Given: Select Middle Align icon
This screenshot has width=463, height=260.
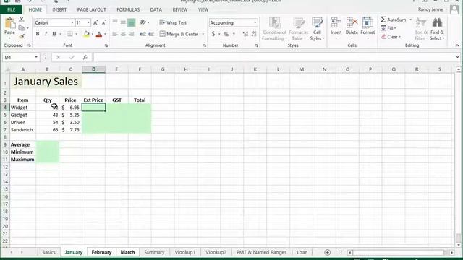Looking at the screenshot, I should tap(123, 22).
